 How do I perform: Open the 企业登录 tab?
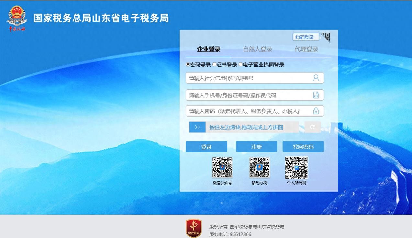209,49
